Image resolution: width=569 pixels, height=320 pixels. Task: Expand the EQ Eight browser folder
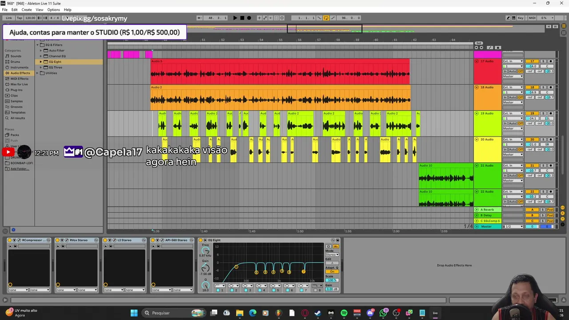pos(40,62)
